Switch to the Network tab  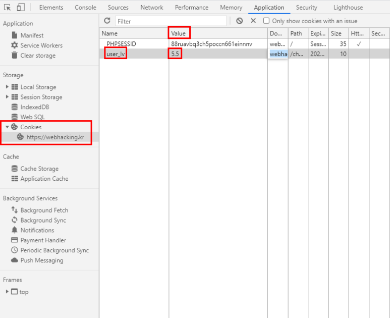[152, 8]
